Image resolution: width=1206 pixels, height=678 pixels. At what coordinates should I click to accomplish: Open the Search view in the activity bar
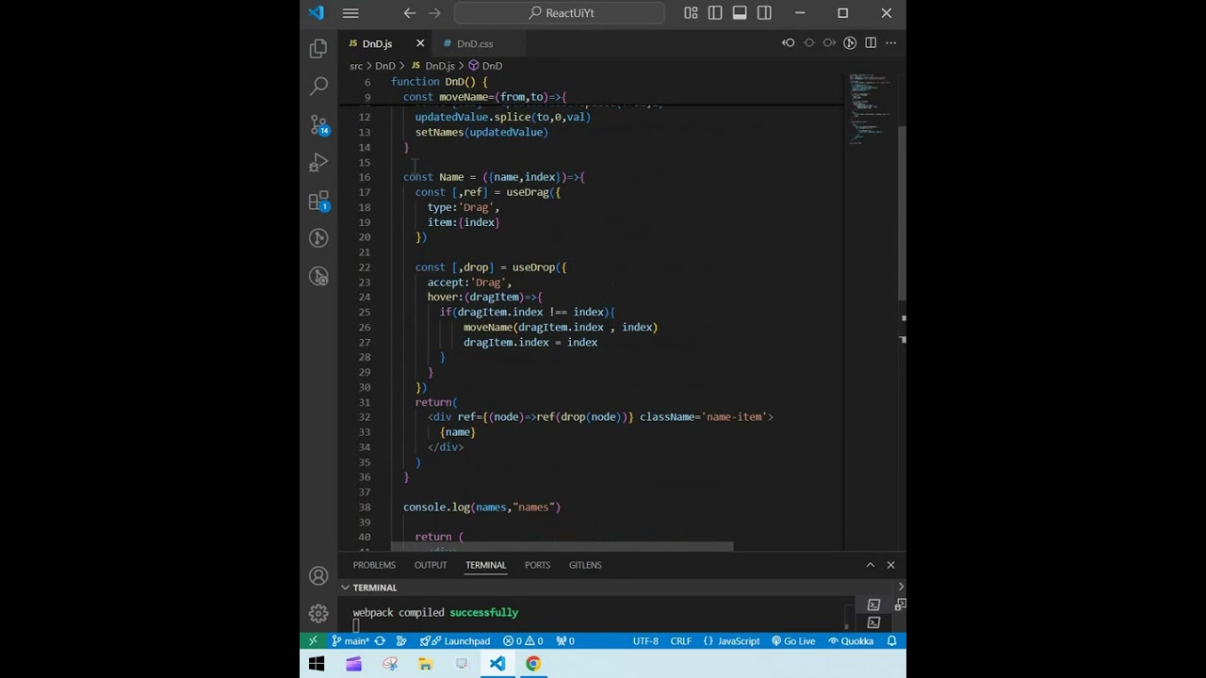pos(318,87)
